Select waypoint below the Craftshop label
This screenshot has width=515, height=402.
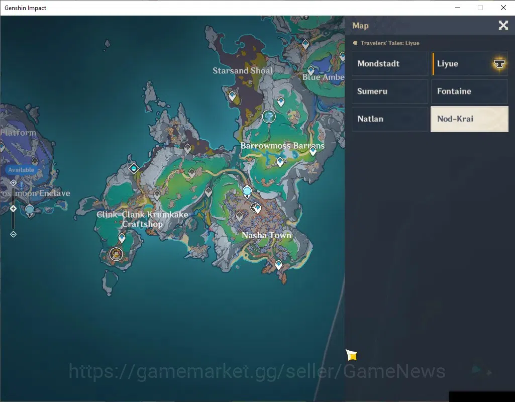coord(122,238)
